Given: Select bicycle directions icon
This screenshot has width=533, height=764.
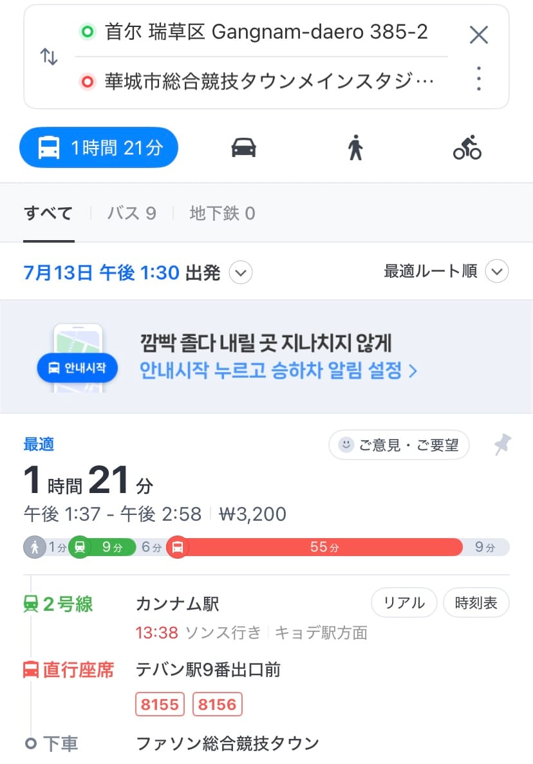Looking at the screenshot, I should click(467, 148).
